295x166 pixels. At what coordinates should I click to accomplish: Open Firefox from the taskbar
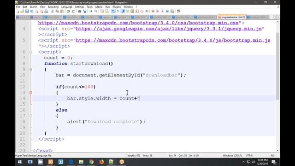(101, 162)
